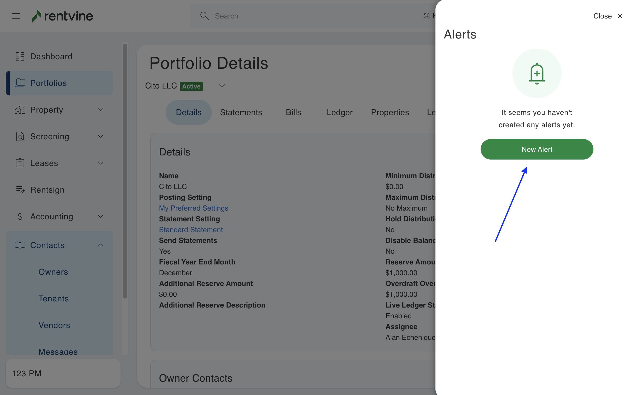636x395 pixels.
Task: Click the Portfolios folder icon
Action: pyautogui.click(x=20, y=83)
